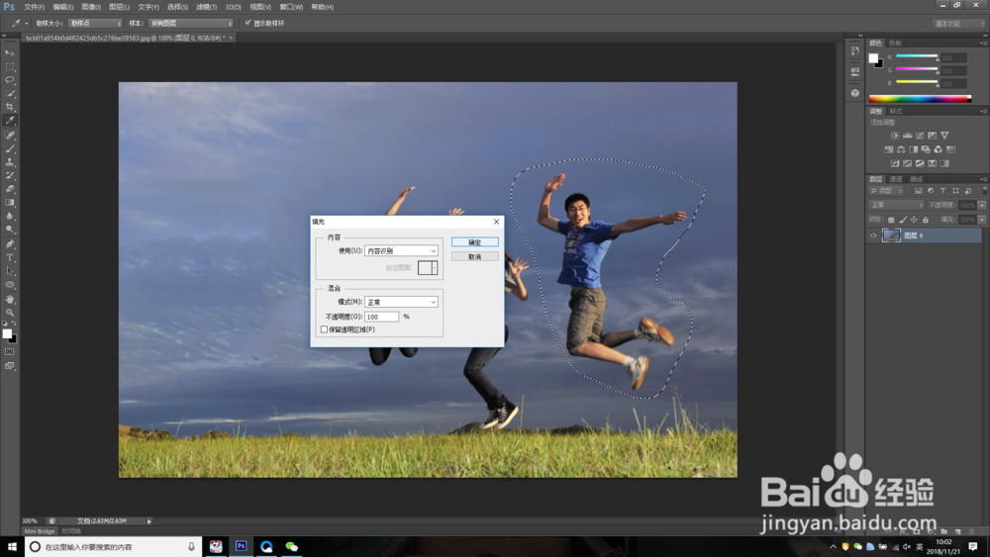
Task: Open layer opacity slider arrow
Action: 982,205
